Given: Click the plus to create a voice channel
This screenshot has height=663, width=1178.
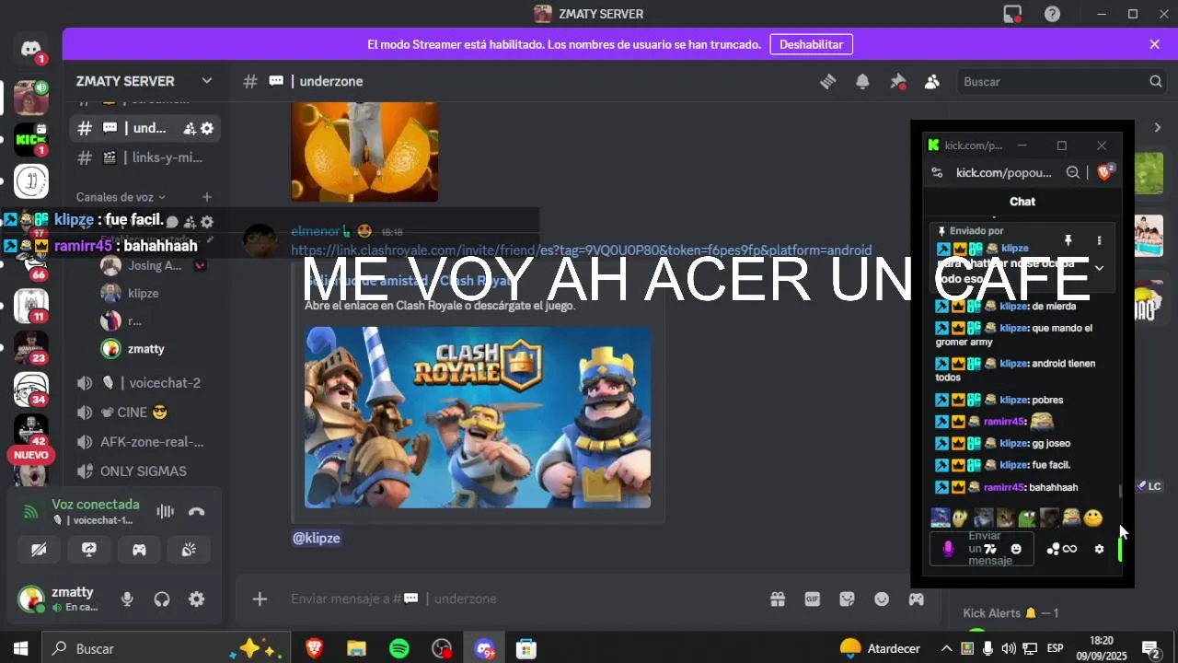Looking at the screenshot, I should (x=207, y=197).
